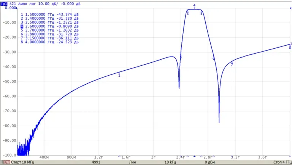Viewport: 292px width, 165px height.
Task: Click the S21 measurement parameter label
Action: coord(13,4)
